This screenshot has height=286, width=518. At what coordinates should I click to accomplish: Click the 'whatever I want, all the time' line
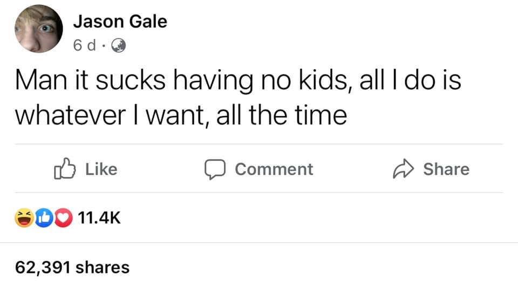[180, 116]
